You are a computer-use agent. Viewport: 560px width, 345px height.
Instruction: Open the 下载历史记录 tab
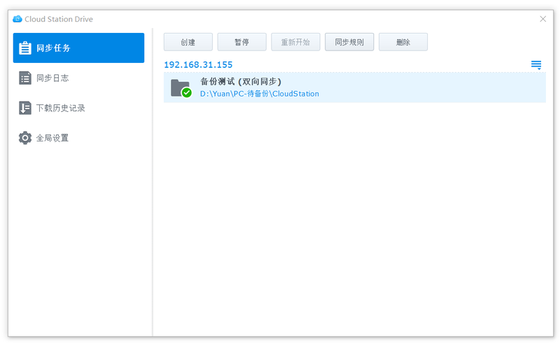pos(60,108)
